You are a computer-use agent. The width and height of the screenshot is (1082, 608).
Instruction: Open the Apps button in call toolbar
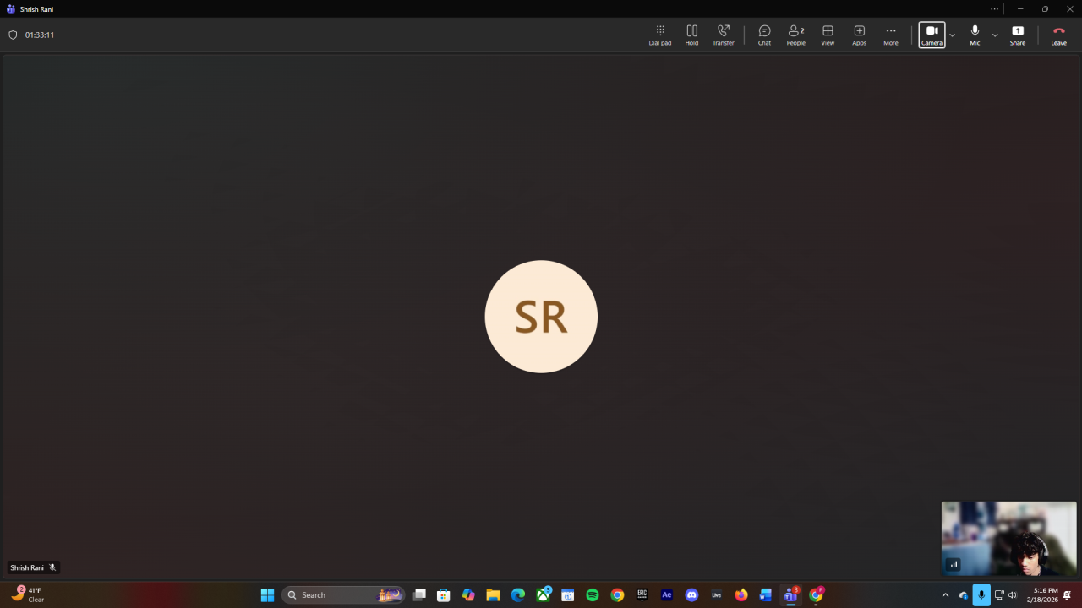(x=859, y=35)
